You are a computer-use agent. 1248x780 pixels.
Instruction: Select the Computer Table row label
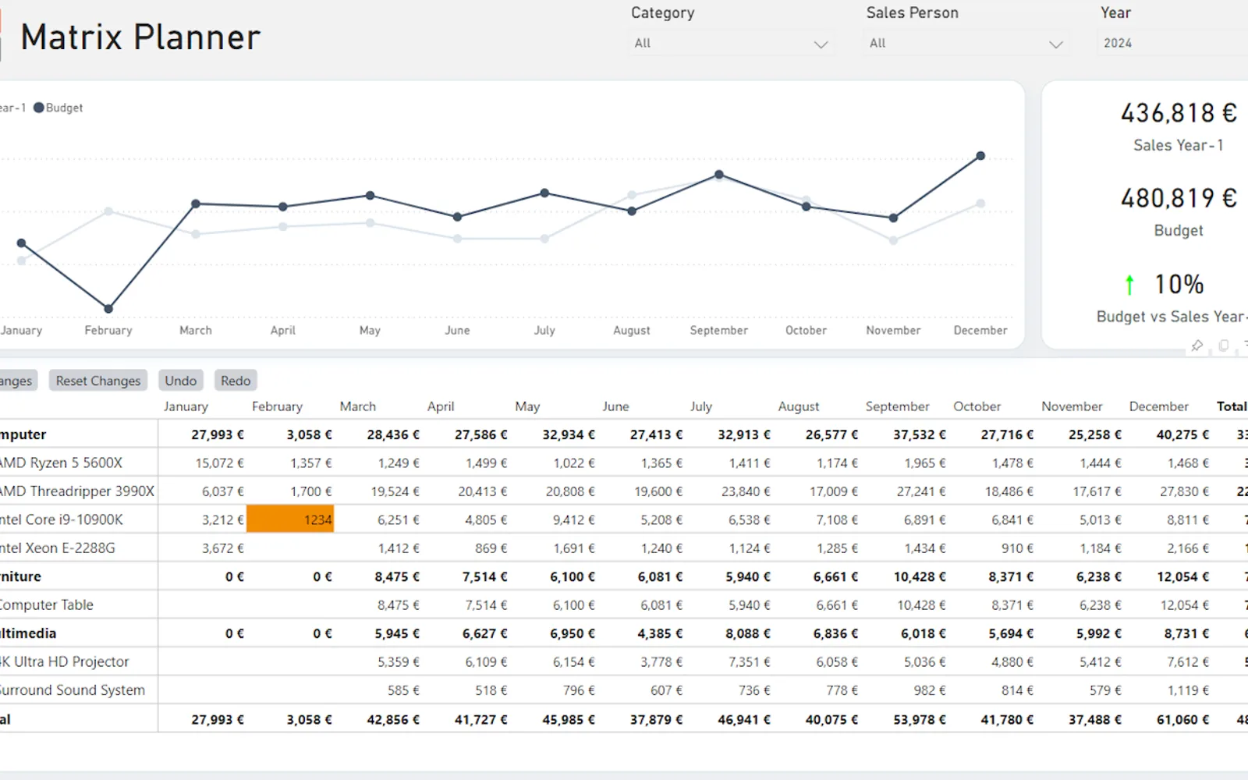coord(47,605)
